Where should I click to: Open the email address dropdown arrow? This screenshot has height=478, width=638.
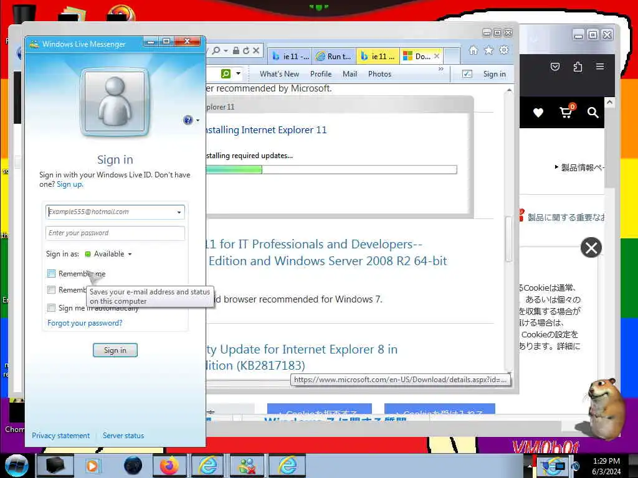pyautogui.click(x=179, y=212)
